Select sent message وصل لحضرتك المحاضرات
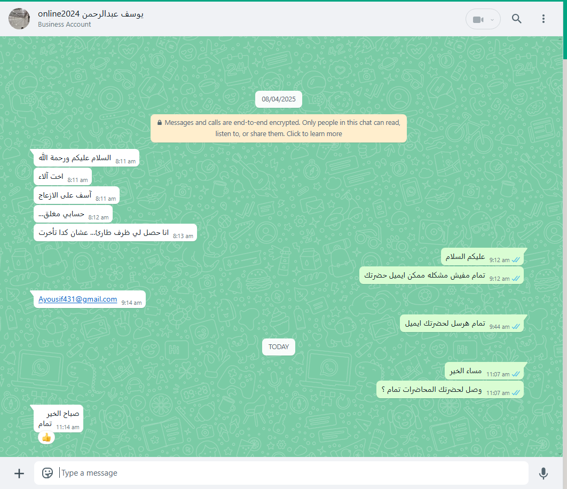Screen dimensions: 567x489 coord(450,390)
